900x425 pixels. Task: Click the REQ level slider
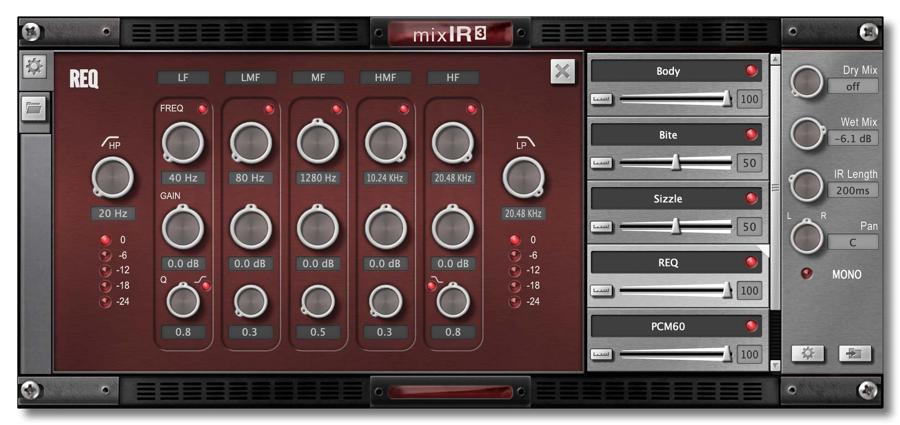pyautogui.click(x=676, y=290)
